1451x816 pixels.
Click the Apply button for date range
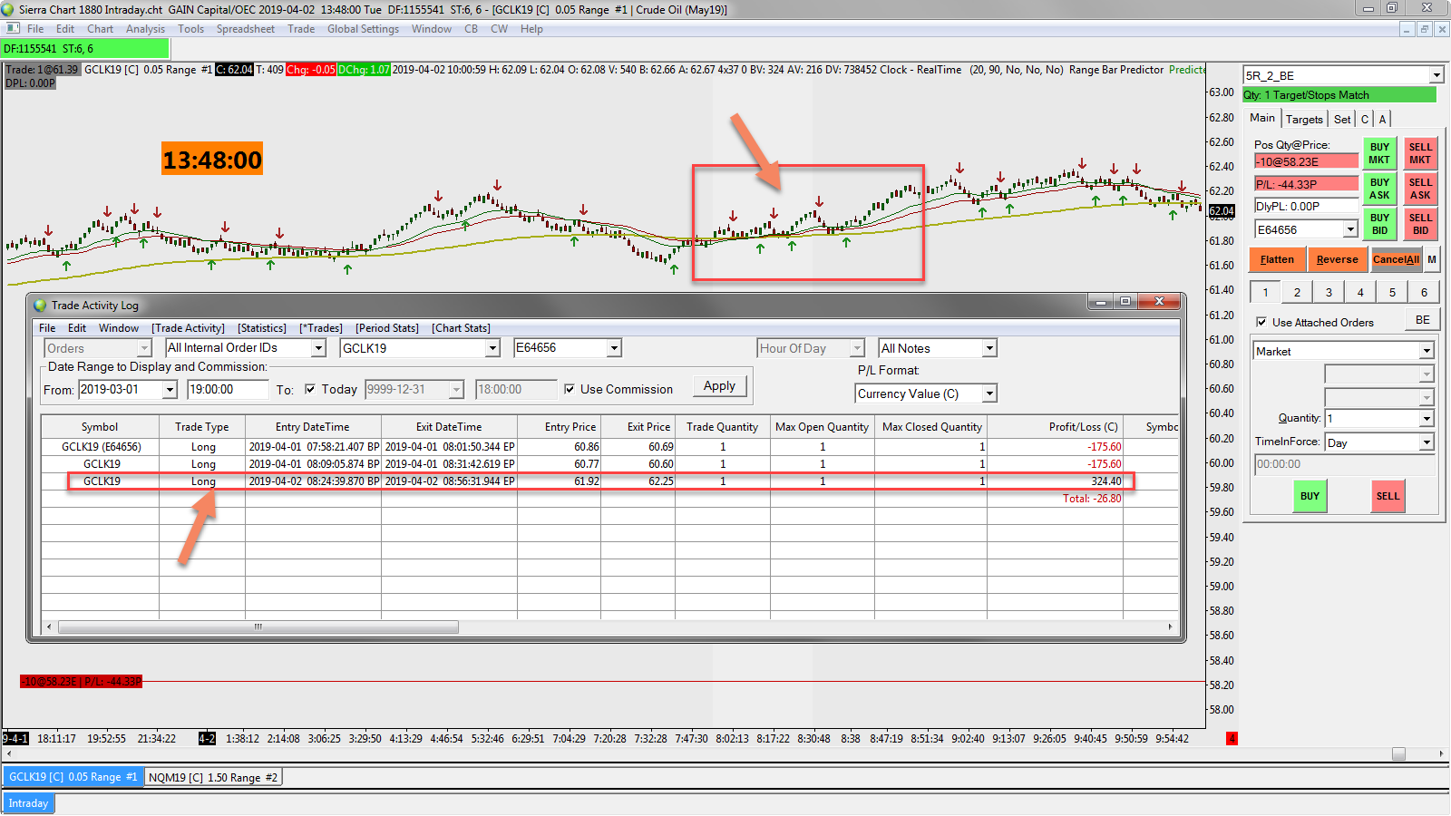tap(719, 385)
